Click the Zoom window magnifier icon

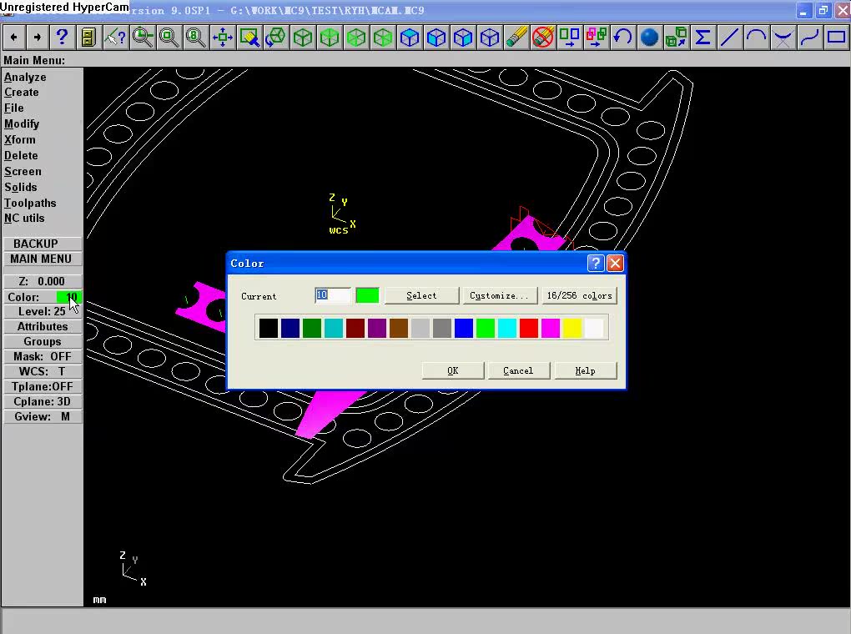(x=142, y=38)
